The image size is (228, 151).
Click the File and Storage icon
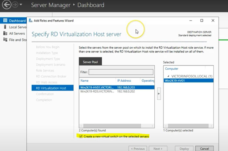(x=5, y=40)
